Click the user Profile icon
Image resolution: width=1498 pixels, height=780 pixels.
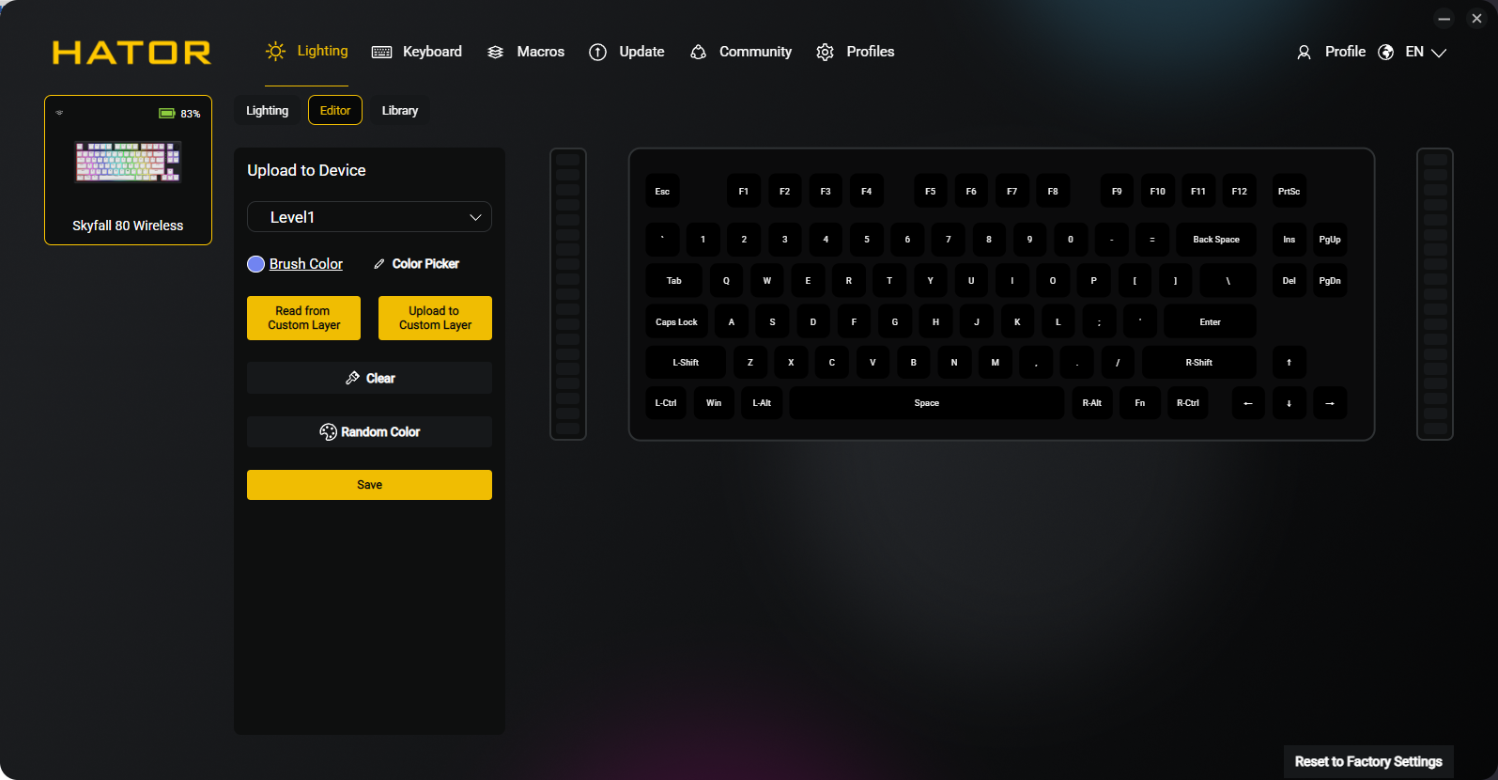click(x=1304, y=53)
